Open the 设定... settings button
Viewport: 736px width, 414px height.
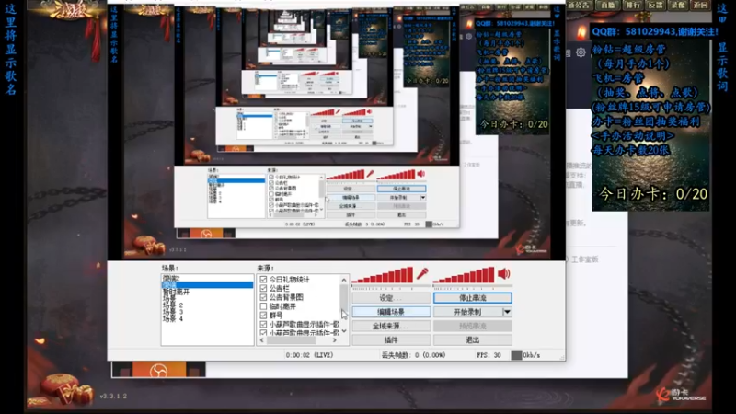click(x=391, y=297)
